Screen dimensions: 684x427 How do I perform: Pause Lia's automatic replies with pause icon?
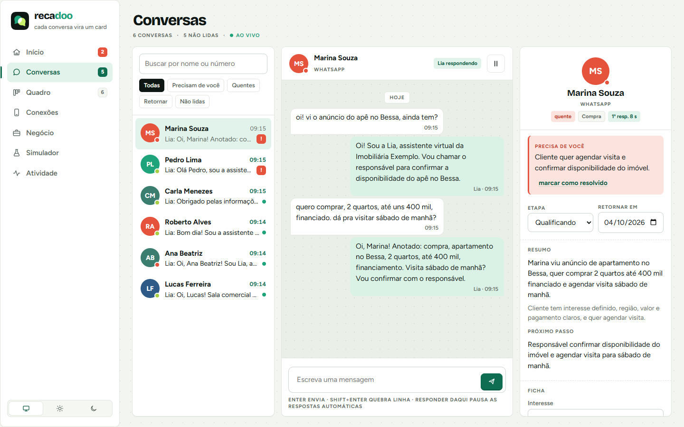pyautogui.click(x=496, y=64)
